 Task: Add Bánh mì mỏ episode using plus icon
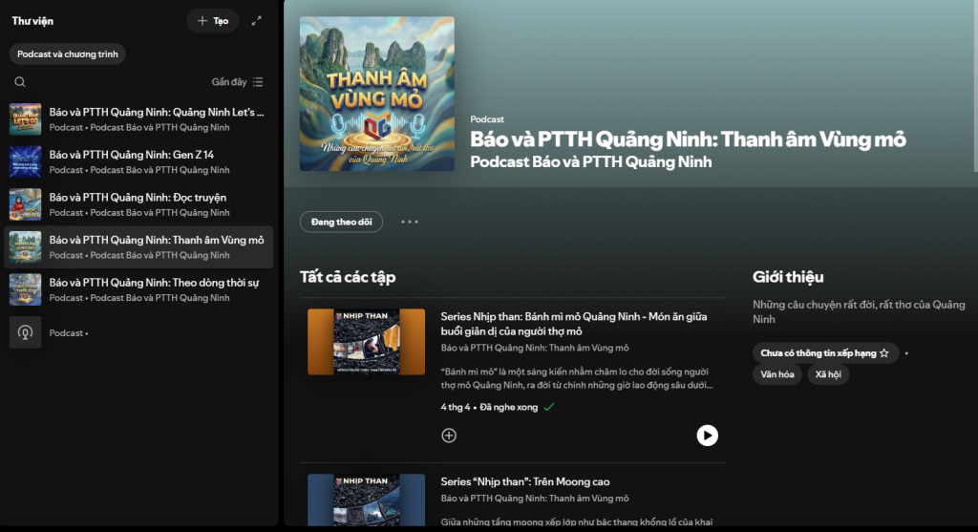pyautogui.click(x=449, y=436)
